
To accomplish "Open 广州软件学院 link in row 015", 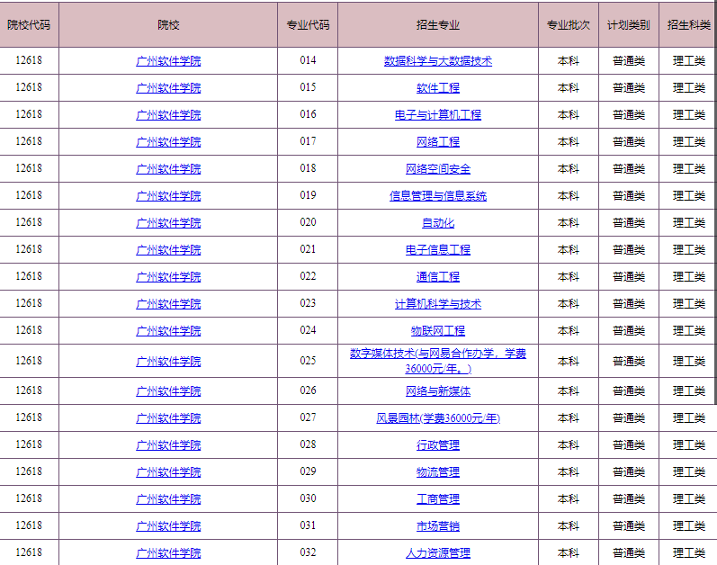I will tap(168, 88).
